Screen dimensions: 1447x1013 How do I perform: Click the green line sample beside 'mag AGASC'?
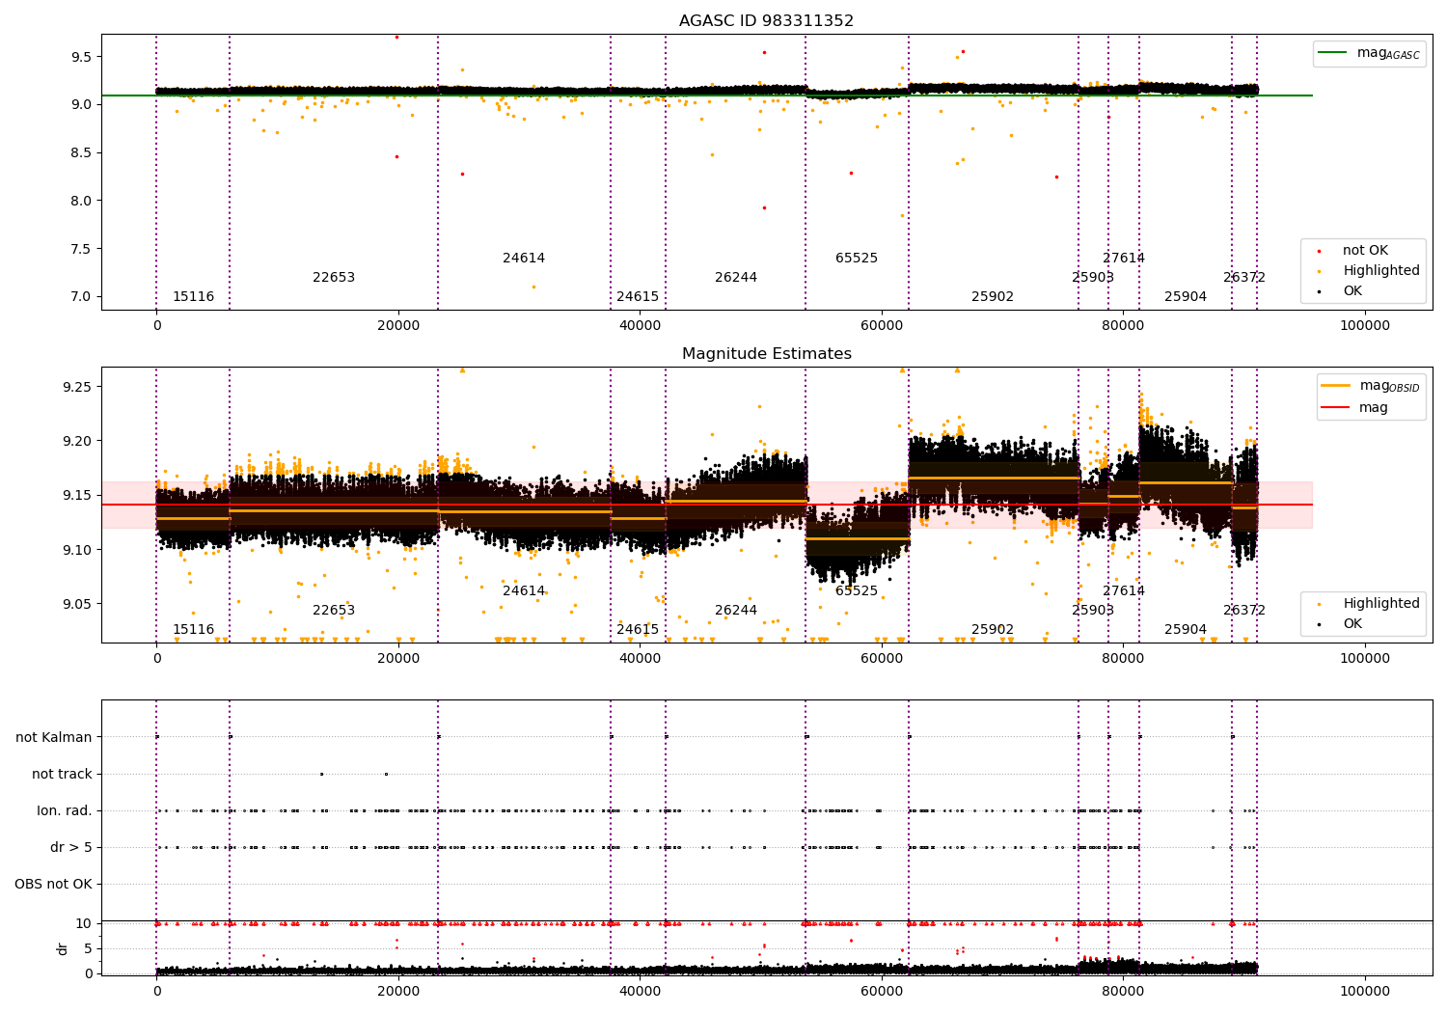coord(1334,52)
